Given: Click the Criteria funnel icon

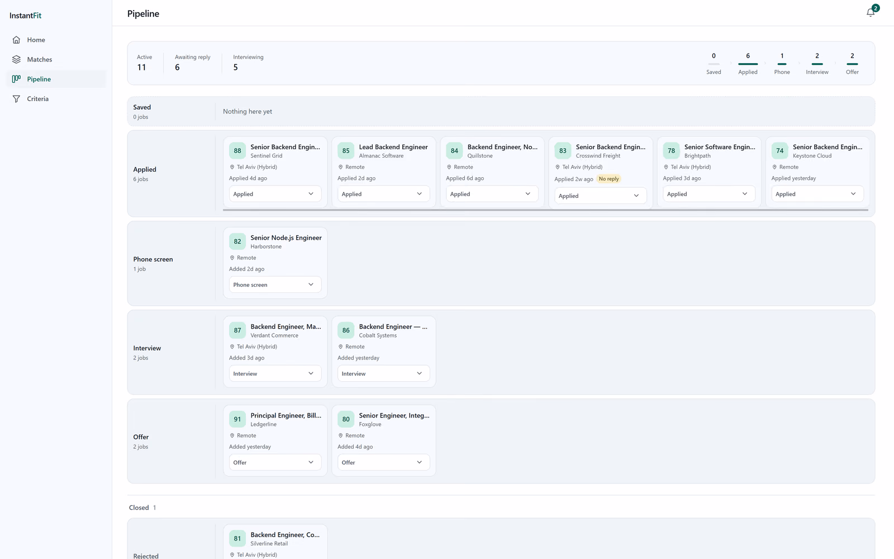Looking at the screenshot, I should pyautogui.click(x=16, y=98).
